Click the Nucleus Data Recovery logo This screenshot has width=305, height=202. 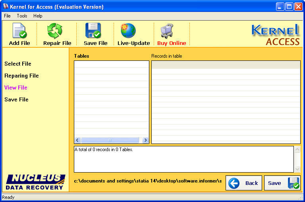coord(35,182)
